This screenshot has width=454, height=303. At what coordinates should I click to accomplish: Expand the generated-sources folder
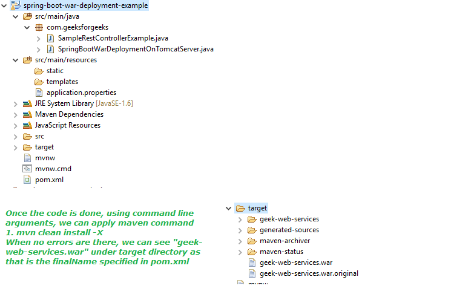click(240, 230)
